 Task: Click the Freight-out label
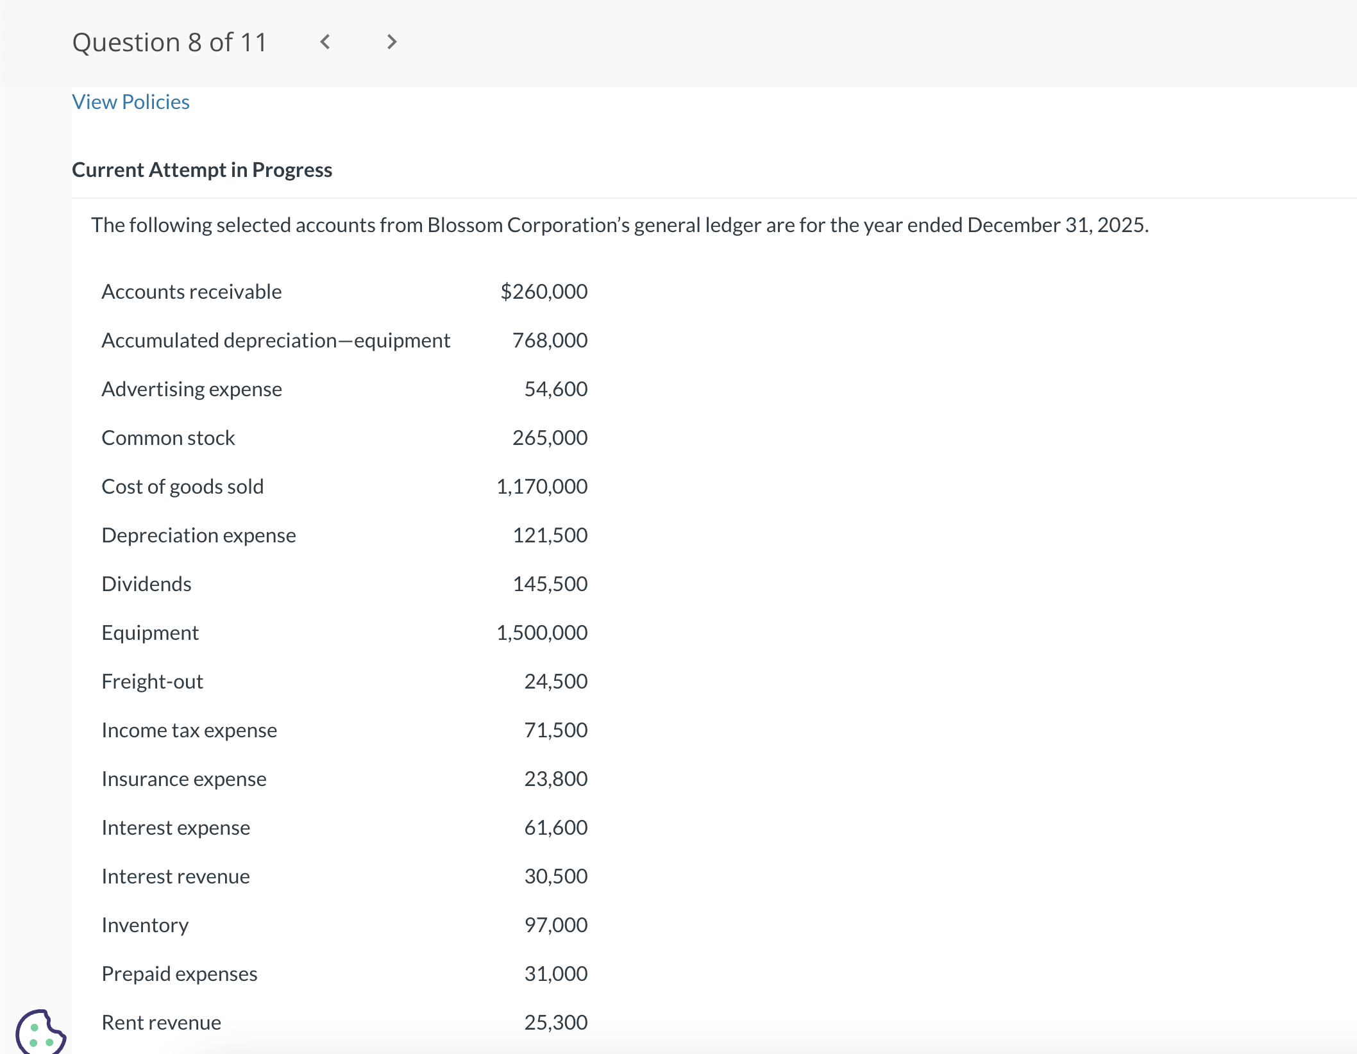point(153,682)
